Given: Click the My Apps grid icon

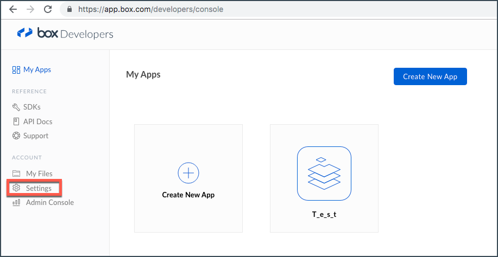Looking at the screenshot, I should [x=16, y=70].
